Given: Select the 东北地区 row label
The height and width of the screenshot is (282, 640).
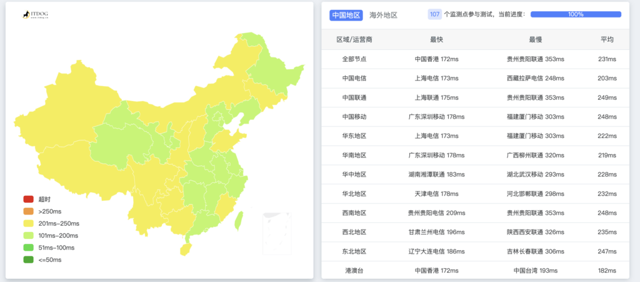Looking at the screenshot, I should (354, 251).
